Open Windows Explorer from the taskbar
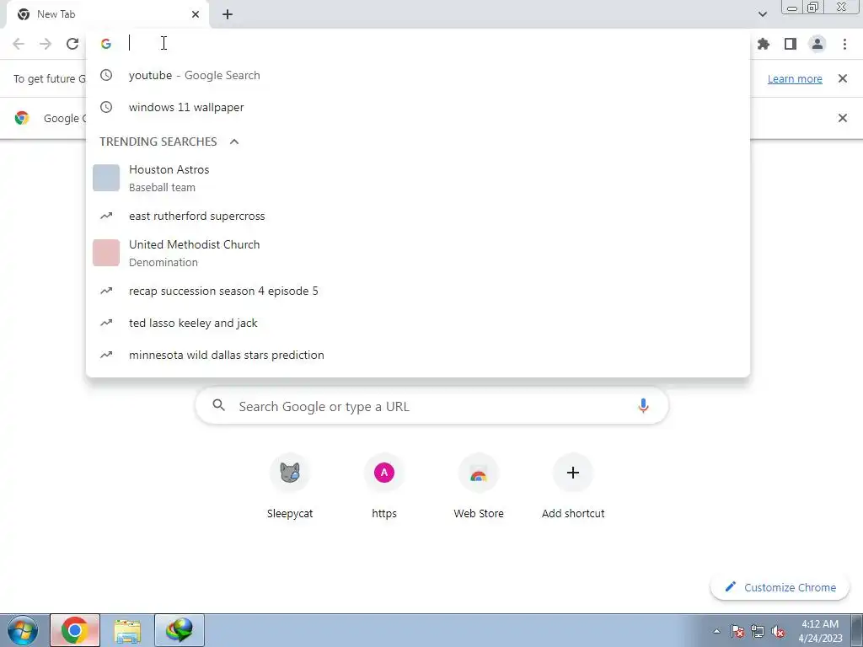This screenshot has width=863, height=647. [127, 630]
